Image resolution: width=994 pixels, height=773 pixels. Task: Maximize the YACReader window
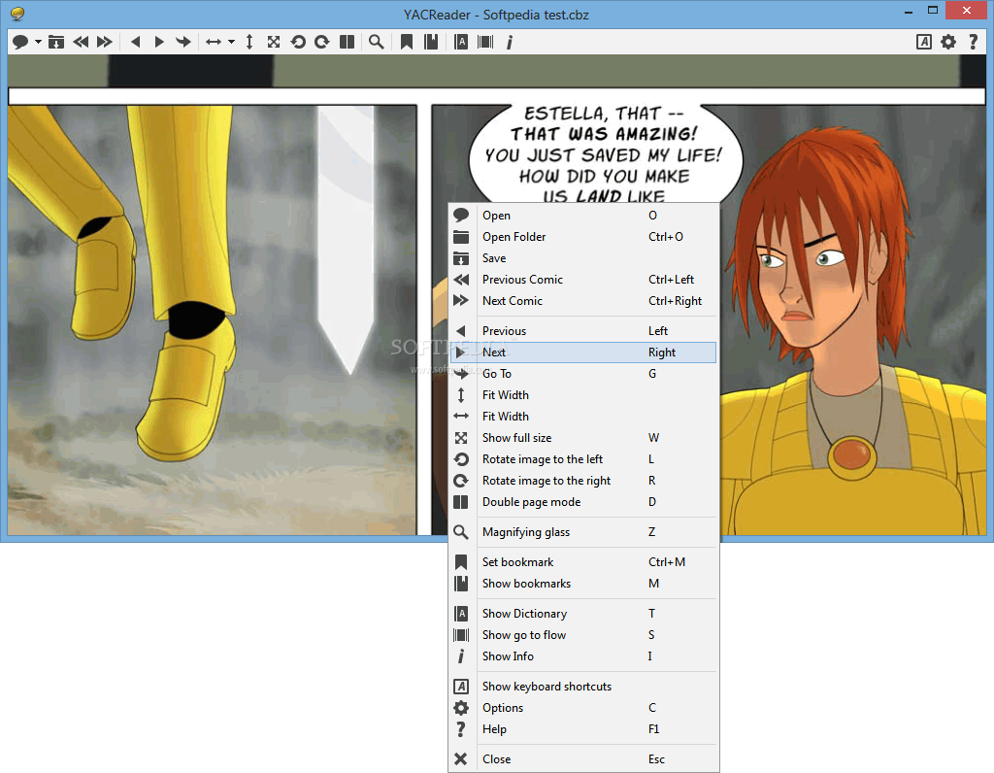[x=933, y=11]
